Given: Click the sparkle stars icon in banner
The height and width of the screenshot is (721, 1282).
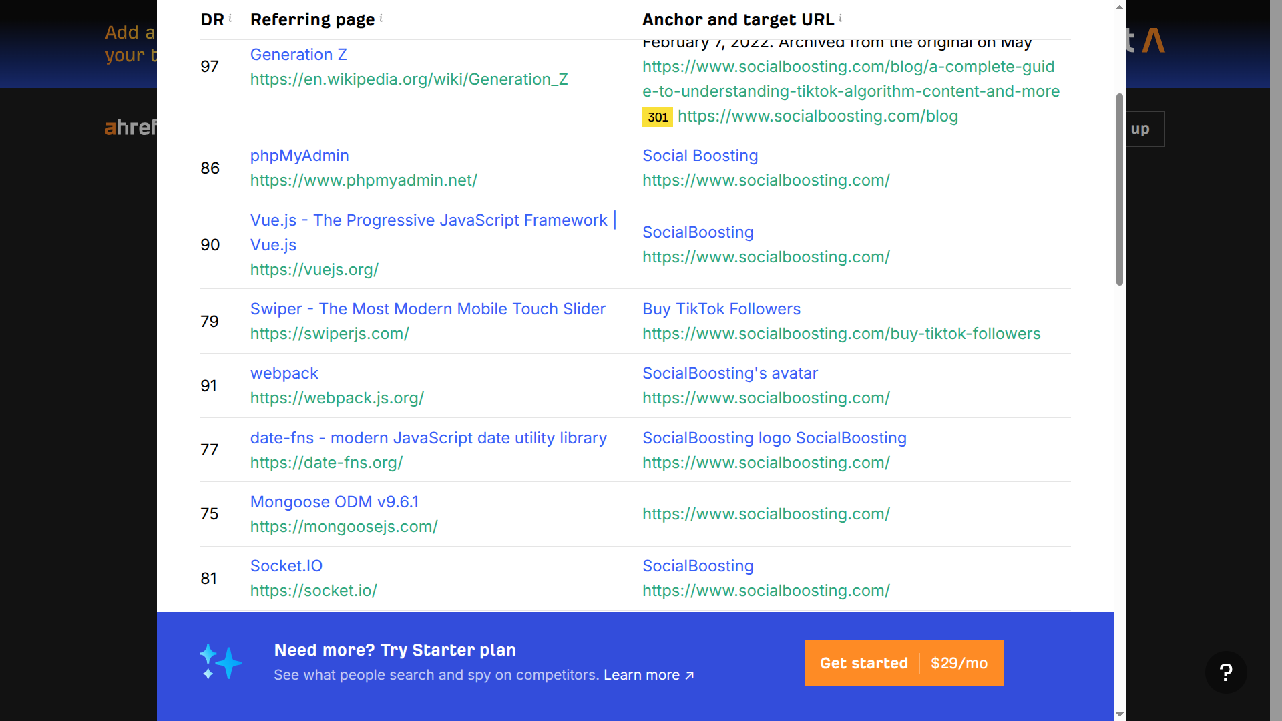Looking at the screenshot, I should pos(221,662).
